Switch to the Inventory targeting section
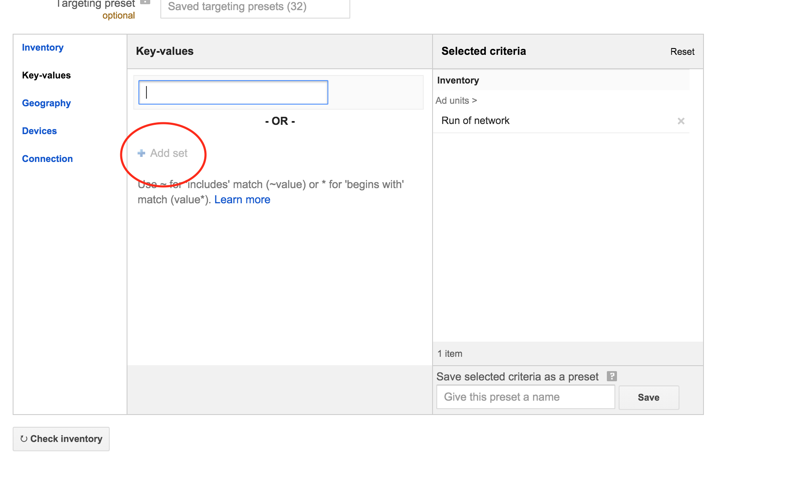790x485 pixels. pos(43,48)
